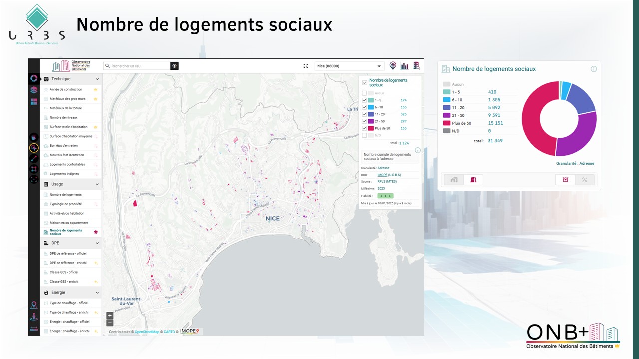Viewport: 639px width, 359px height.
Task: Open the Nice (06000) city dropdown
Action: [x=349, y=66]
